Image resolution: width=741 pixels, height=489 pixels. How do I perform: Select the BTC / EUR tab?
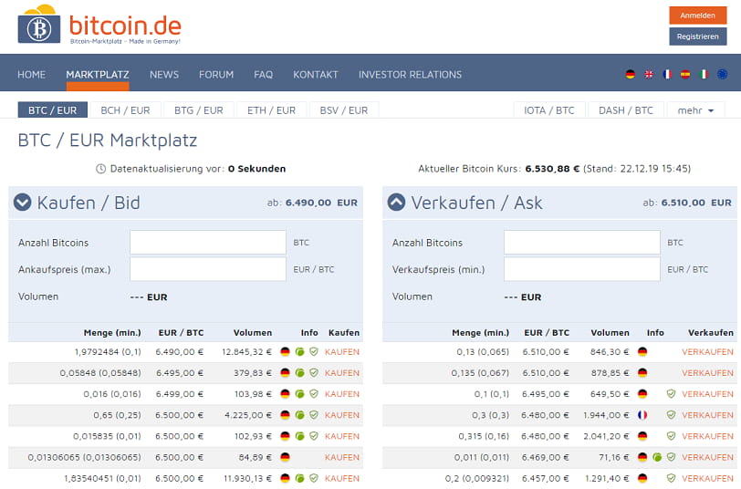click(52, 110)
